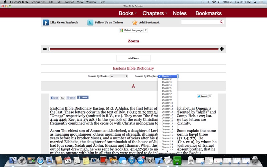The height and width of the screenshot is (167, 267).
Task: Click the Facebook Send button
Action: click(x=71, y=98)
